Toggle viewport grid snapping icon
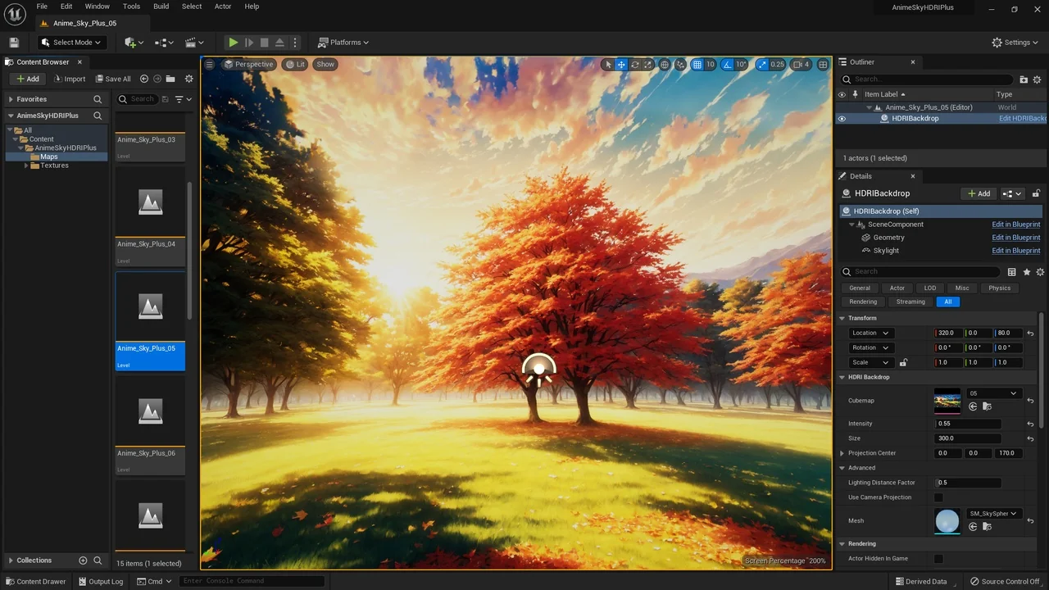The width and height of the screenshot is (1049, 590). [697, 65]
